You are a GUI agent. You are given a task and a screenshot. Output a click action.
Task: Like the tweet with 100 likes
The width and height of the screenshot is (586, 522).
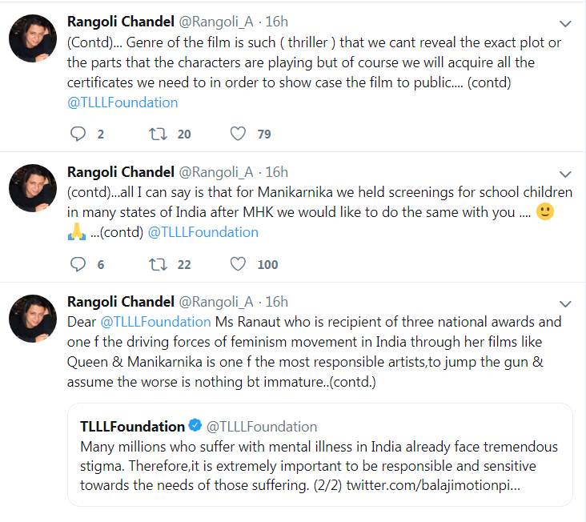(238, 263)
